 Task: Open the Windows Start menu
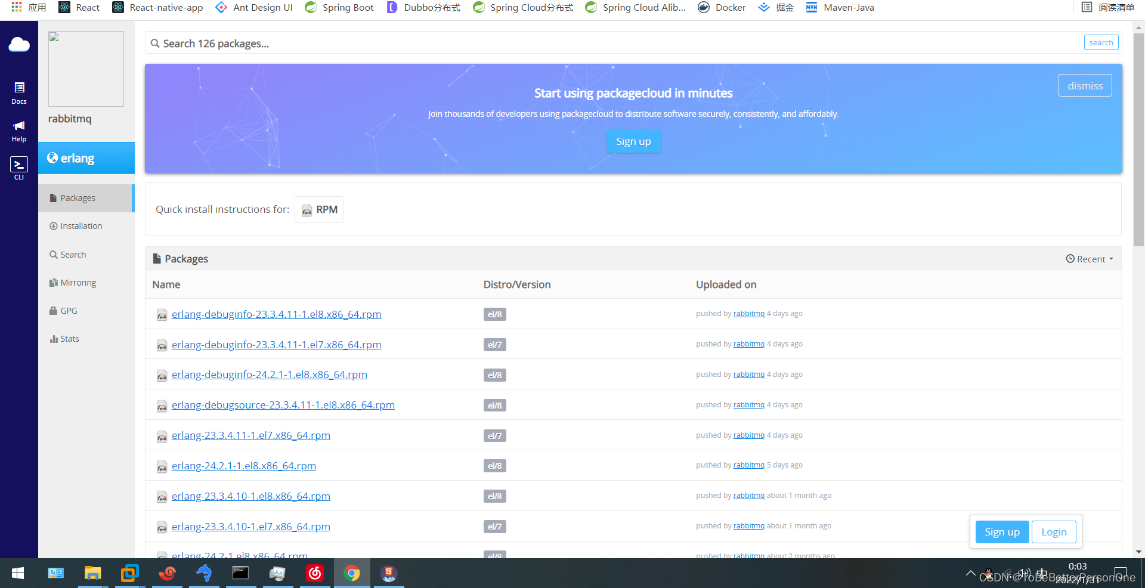click(x=18, y=573)
